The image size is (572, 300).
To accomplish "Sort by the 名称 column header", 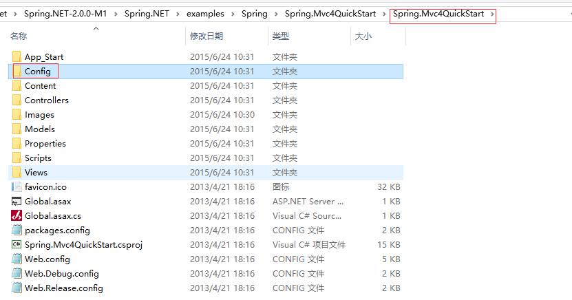I will point(19,36).
